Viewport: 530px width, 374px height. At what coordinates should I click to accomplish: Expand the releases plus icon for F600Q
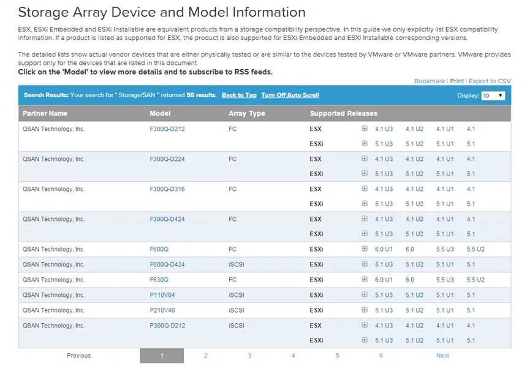pyautogui.click(x=365, y=249)
